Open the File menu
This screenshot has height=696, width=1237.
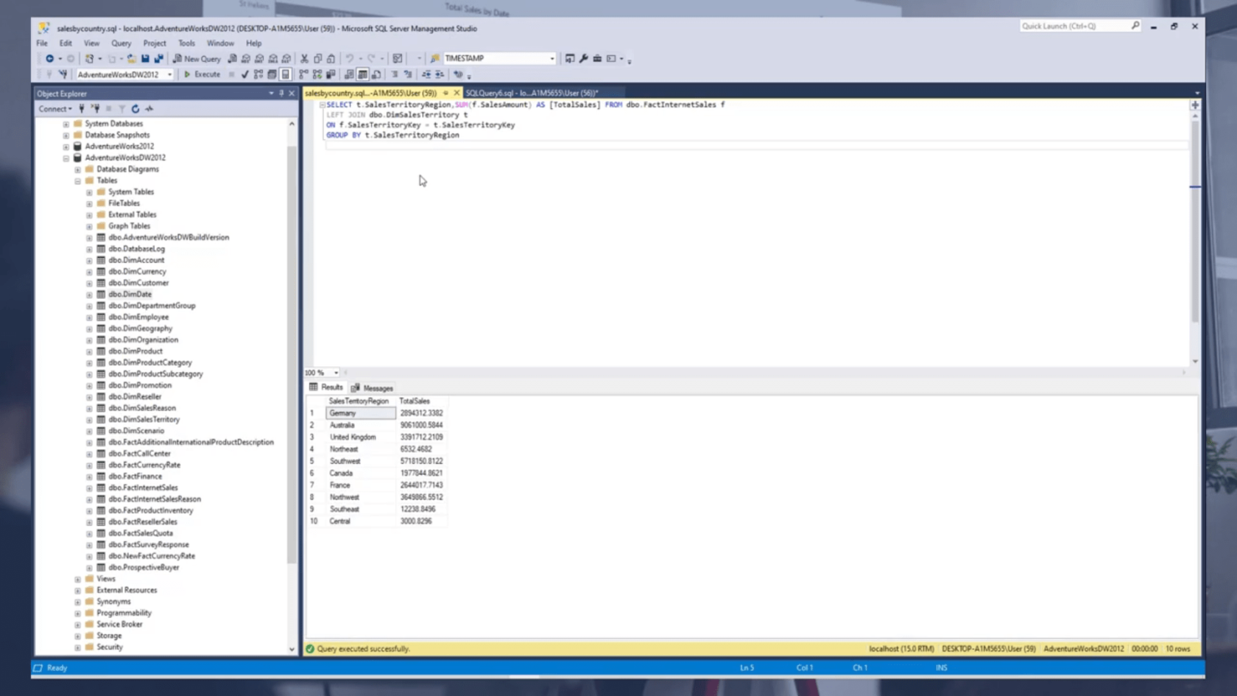[42, 43]
